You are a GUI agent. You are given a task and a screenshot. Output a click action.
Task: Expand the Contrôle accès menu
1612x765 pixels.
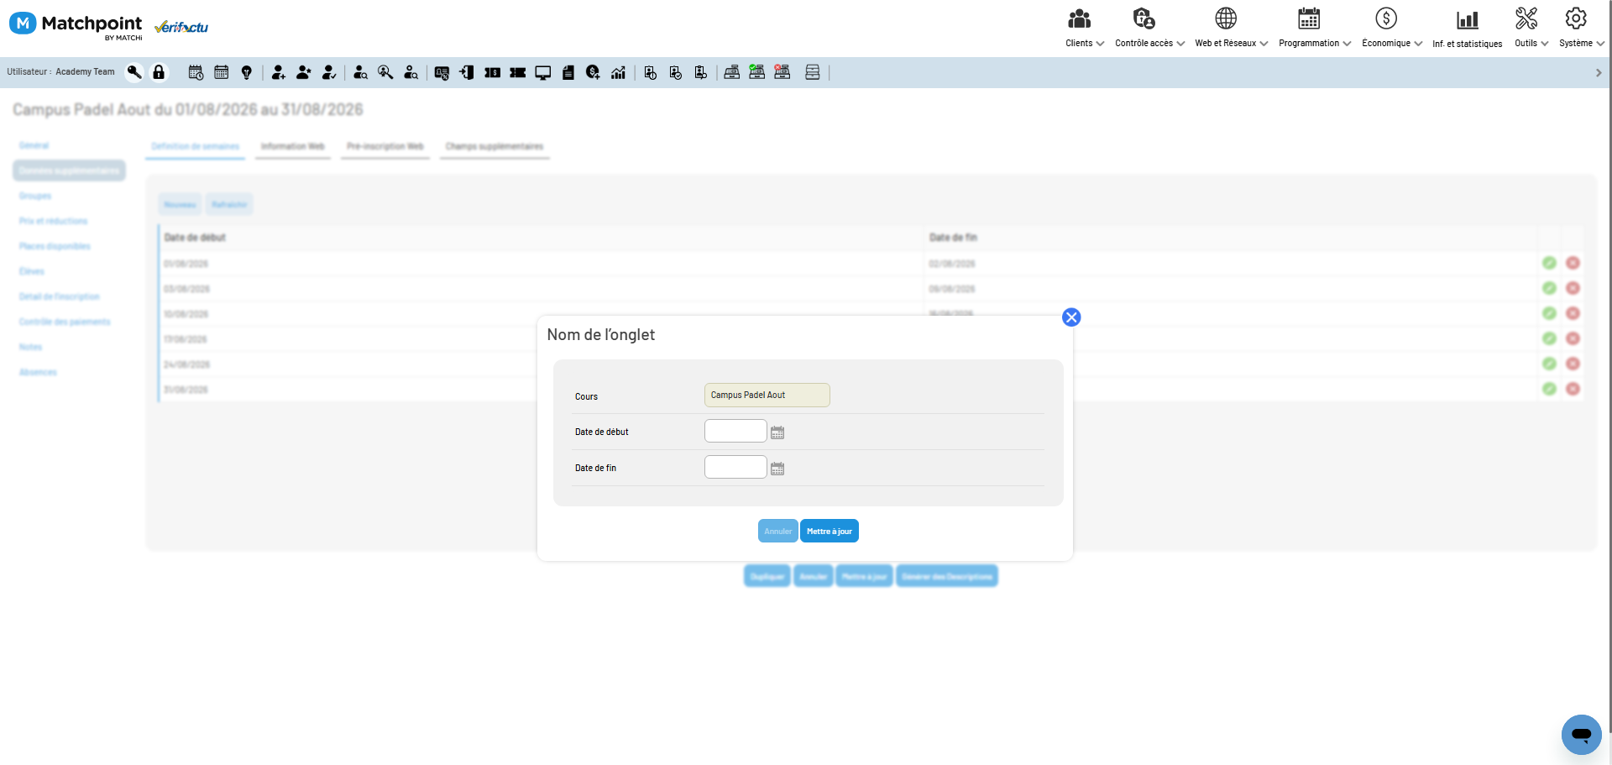pyautogui.click(x=1149, y=28)
